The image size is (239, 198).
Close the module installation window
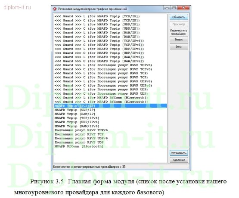183,8
